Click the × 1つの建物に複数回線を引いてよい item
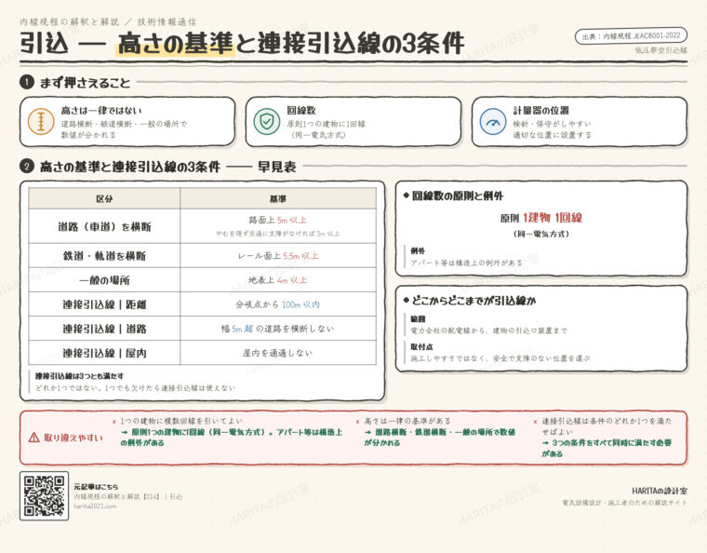Viewport: 707px width, 553px height. click(x=177, y=421)
